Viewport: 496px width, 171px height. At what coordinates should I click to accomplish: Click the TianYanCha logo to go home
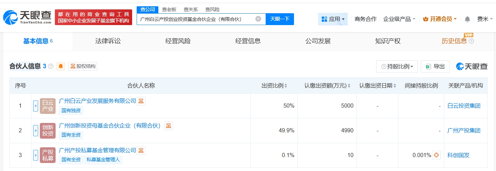[27, 17]
